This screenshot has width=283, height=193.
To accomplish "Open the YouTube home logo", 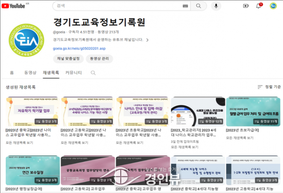I will coord(13,6).
